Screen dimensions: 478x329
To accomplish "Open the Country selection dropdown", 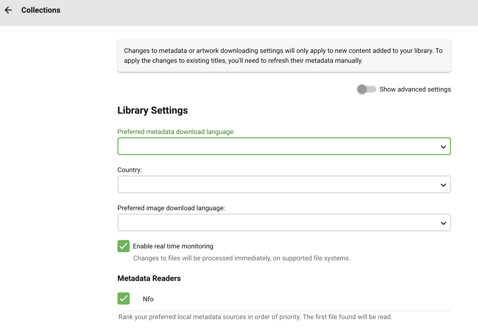I will point(279,185).
